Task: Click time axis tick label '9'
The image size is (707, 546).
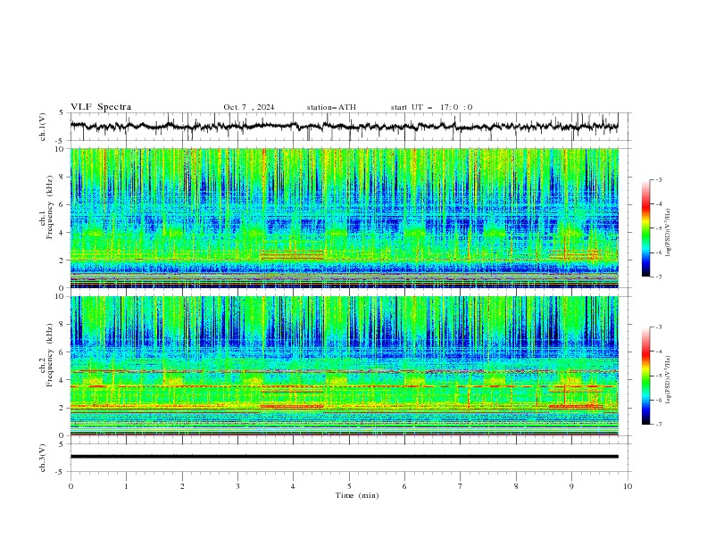Action: coord(571,486)
